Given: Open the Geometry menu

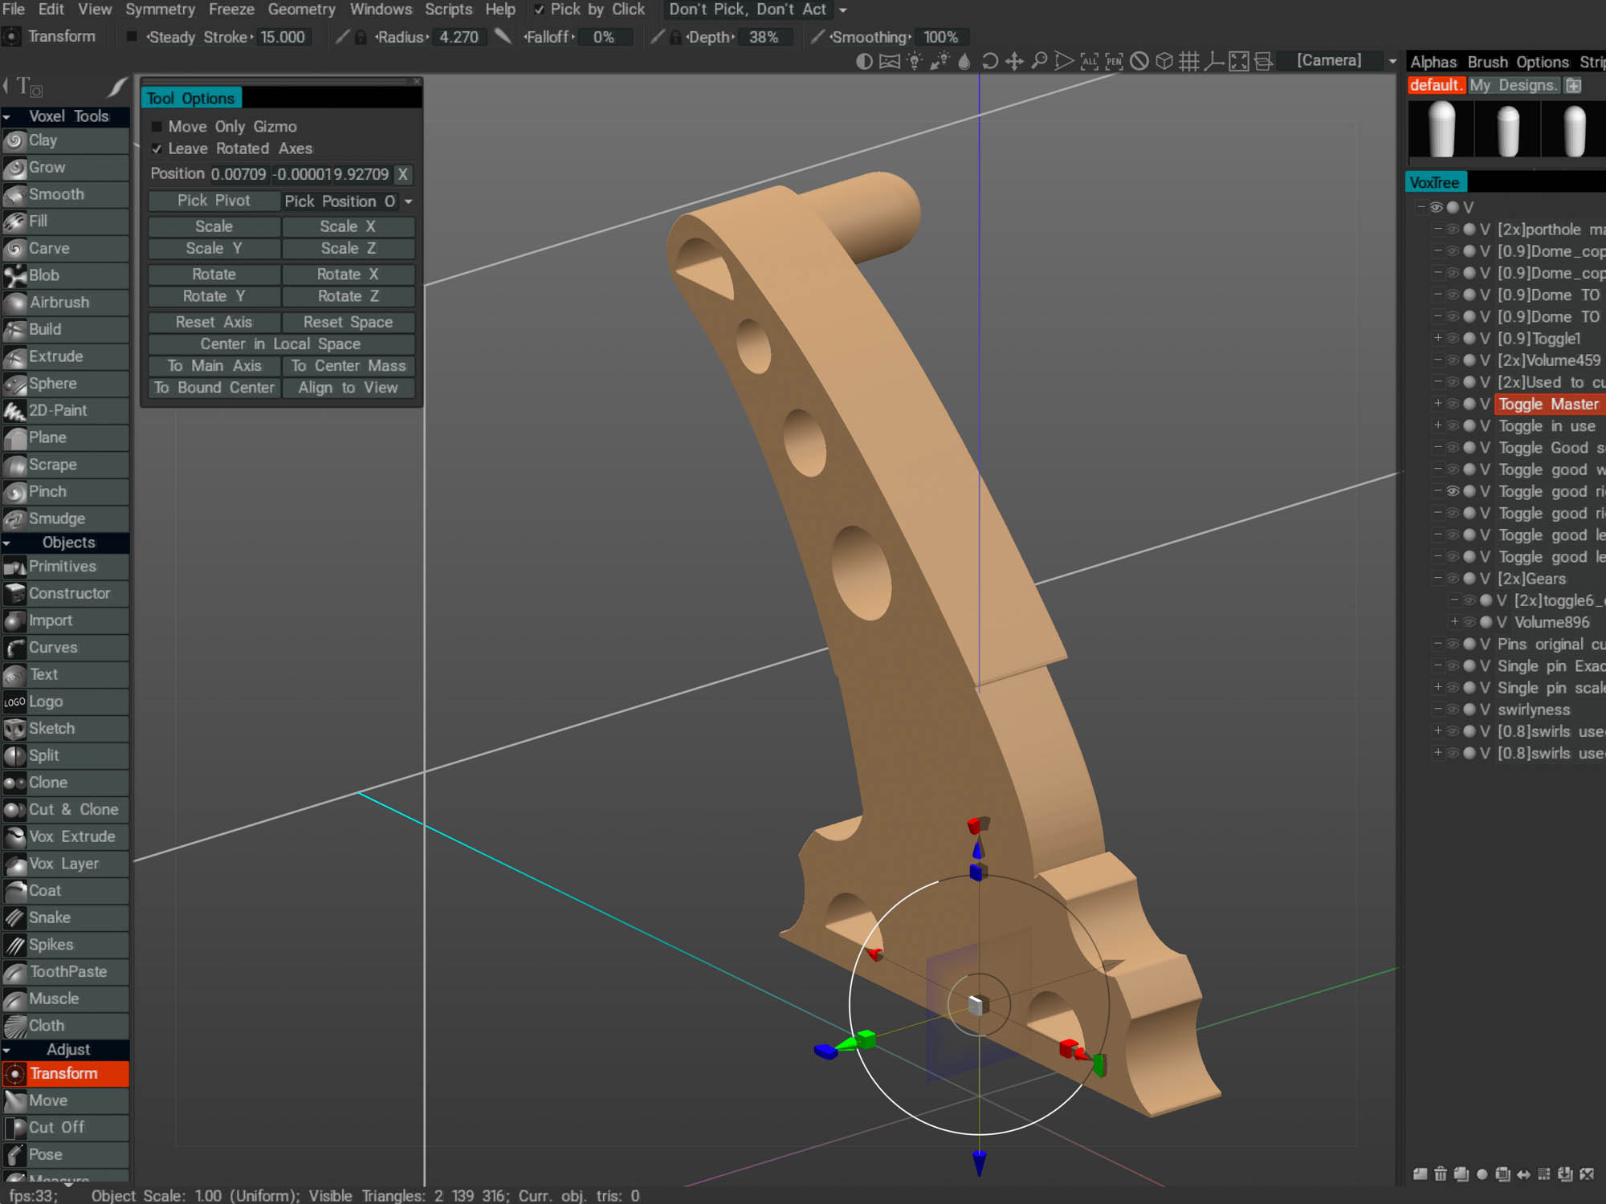Looking at the screenshot, I should 301,10.
